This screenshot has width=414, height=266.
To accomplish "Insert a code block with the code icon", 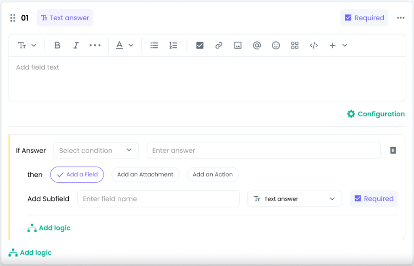I will point(314,45).
